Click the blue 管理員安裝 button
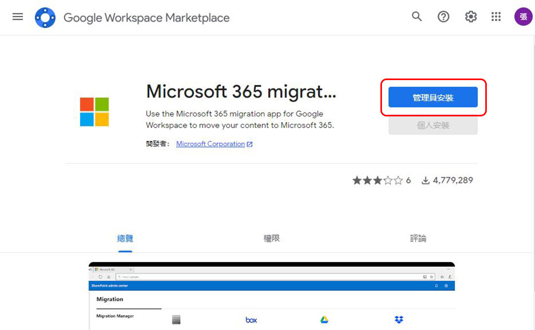535x330 pixels. click(x=433, y=97)
